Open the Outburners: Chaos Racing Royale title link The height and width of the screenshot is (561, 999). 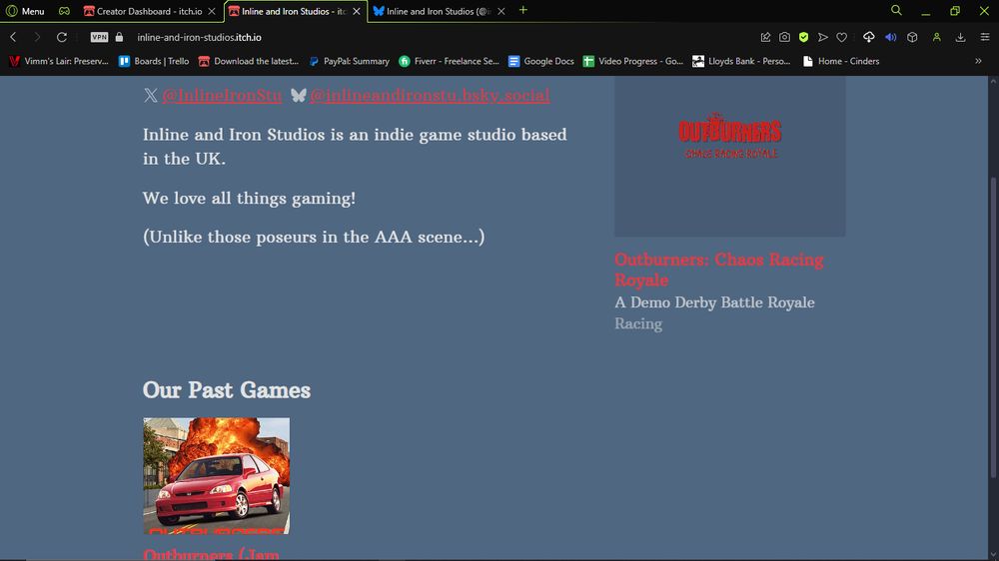coord(718,270)
